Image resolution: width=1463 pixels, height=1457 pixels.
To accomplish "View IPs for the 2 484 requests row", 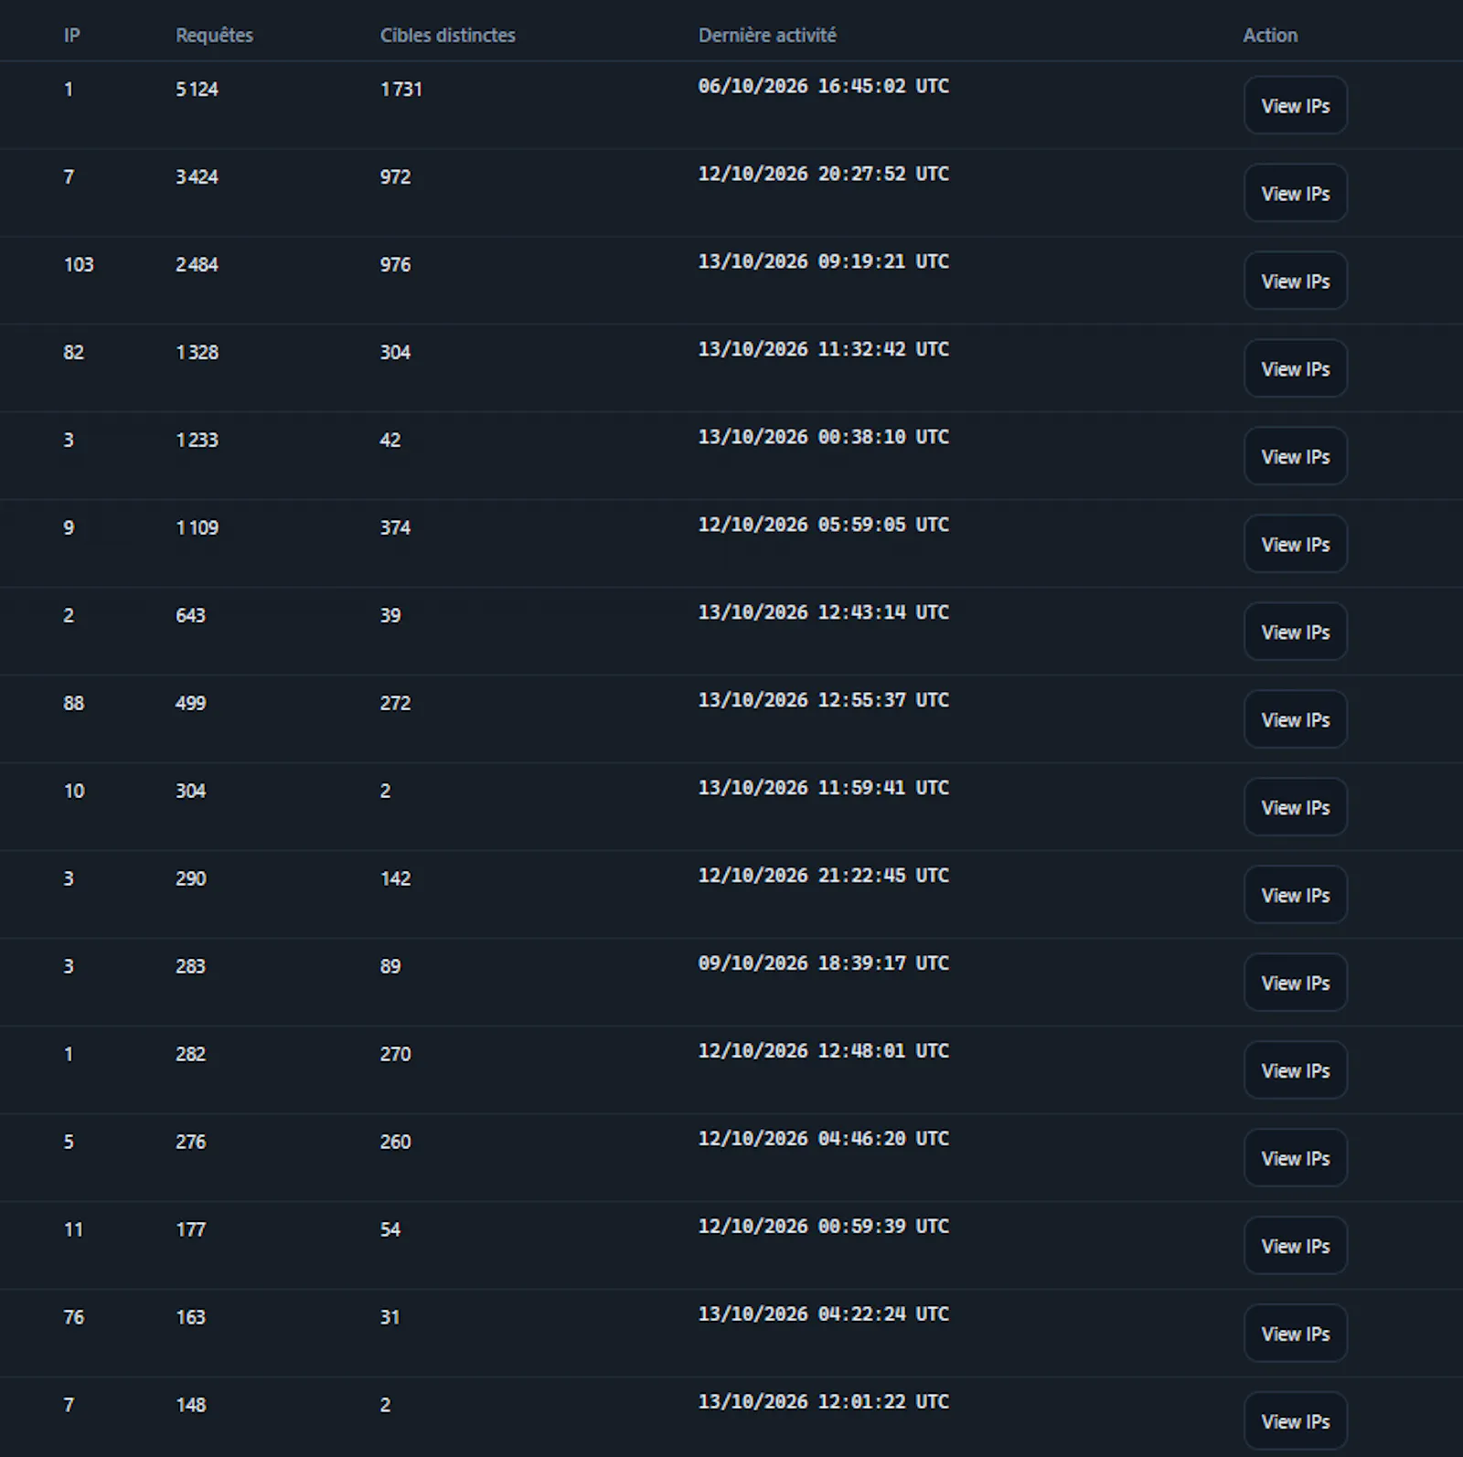I will [x=1295, y=282].
